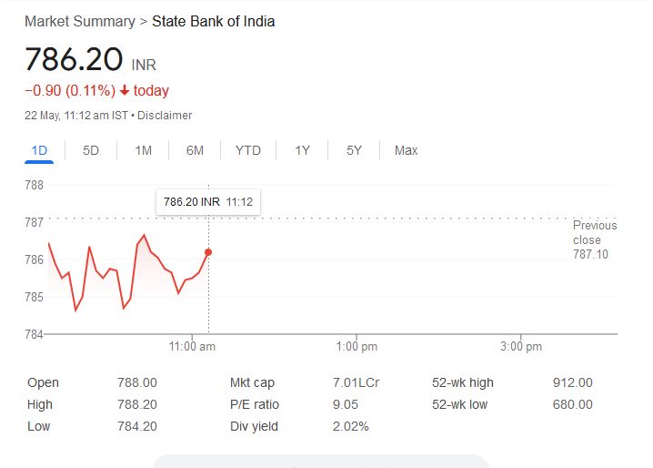Switch to the 5D chart tab
This screenshot has width=653, height=468.
click(91, 150)
